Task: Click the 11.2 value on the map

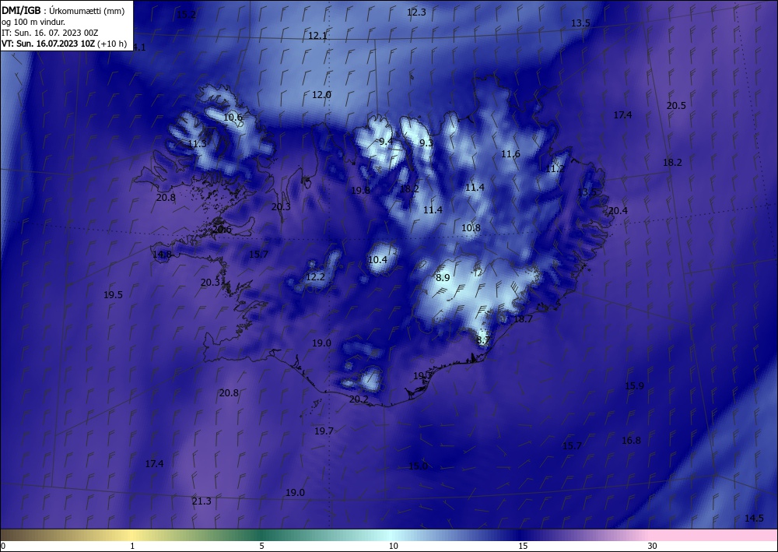Action: point(555,169)
